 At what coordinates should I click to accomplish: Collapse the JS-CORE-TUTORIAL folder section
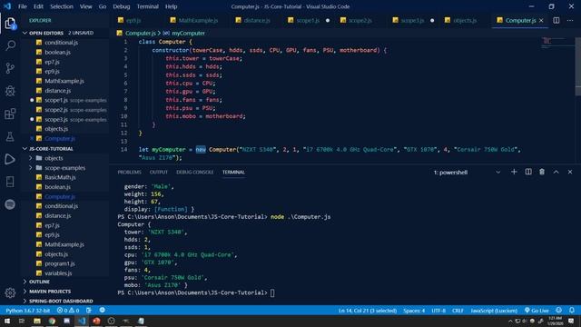(25, 149)
